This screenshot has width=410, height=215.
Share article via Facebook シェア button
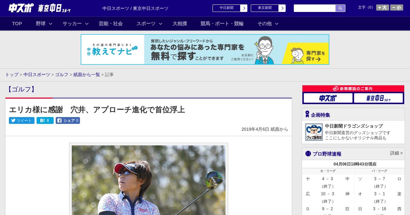point(68,120)
